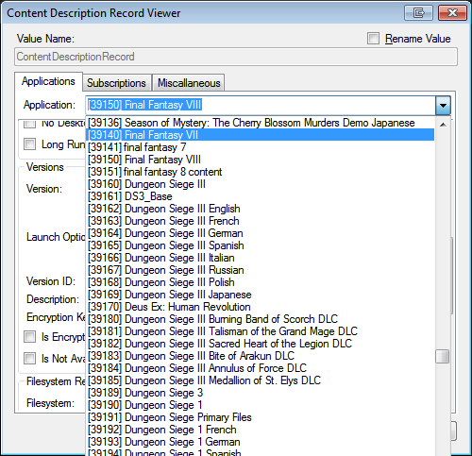Viewport: 472px width, 456px height.
Task: Click the Application combo box text field
Action: (261, 106)
